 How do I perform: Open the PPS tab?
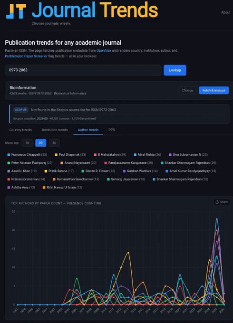(x=112, y=130)
